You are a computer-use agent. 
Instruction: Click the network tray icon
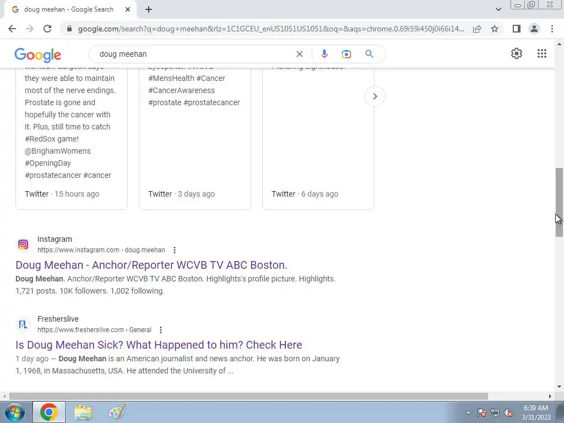click(x=495, y=413)
